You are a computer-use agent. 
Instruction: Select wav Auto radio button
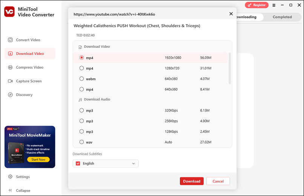[81, 142]
